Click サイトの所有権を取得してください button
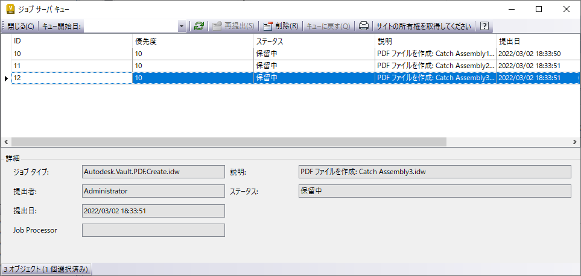581x276 pixels. (424, 27)
